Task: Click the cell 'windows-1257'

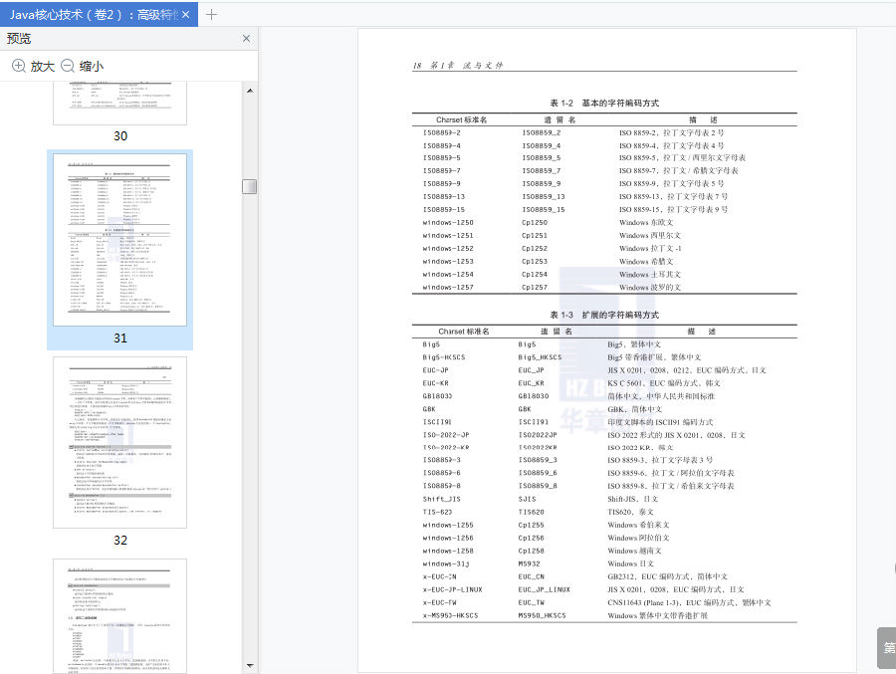Action: 448,288
